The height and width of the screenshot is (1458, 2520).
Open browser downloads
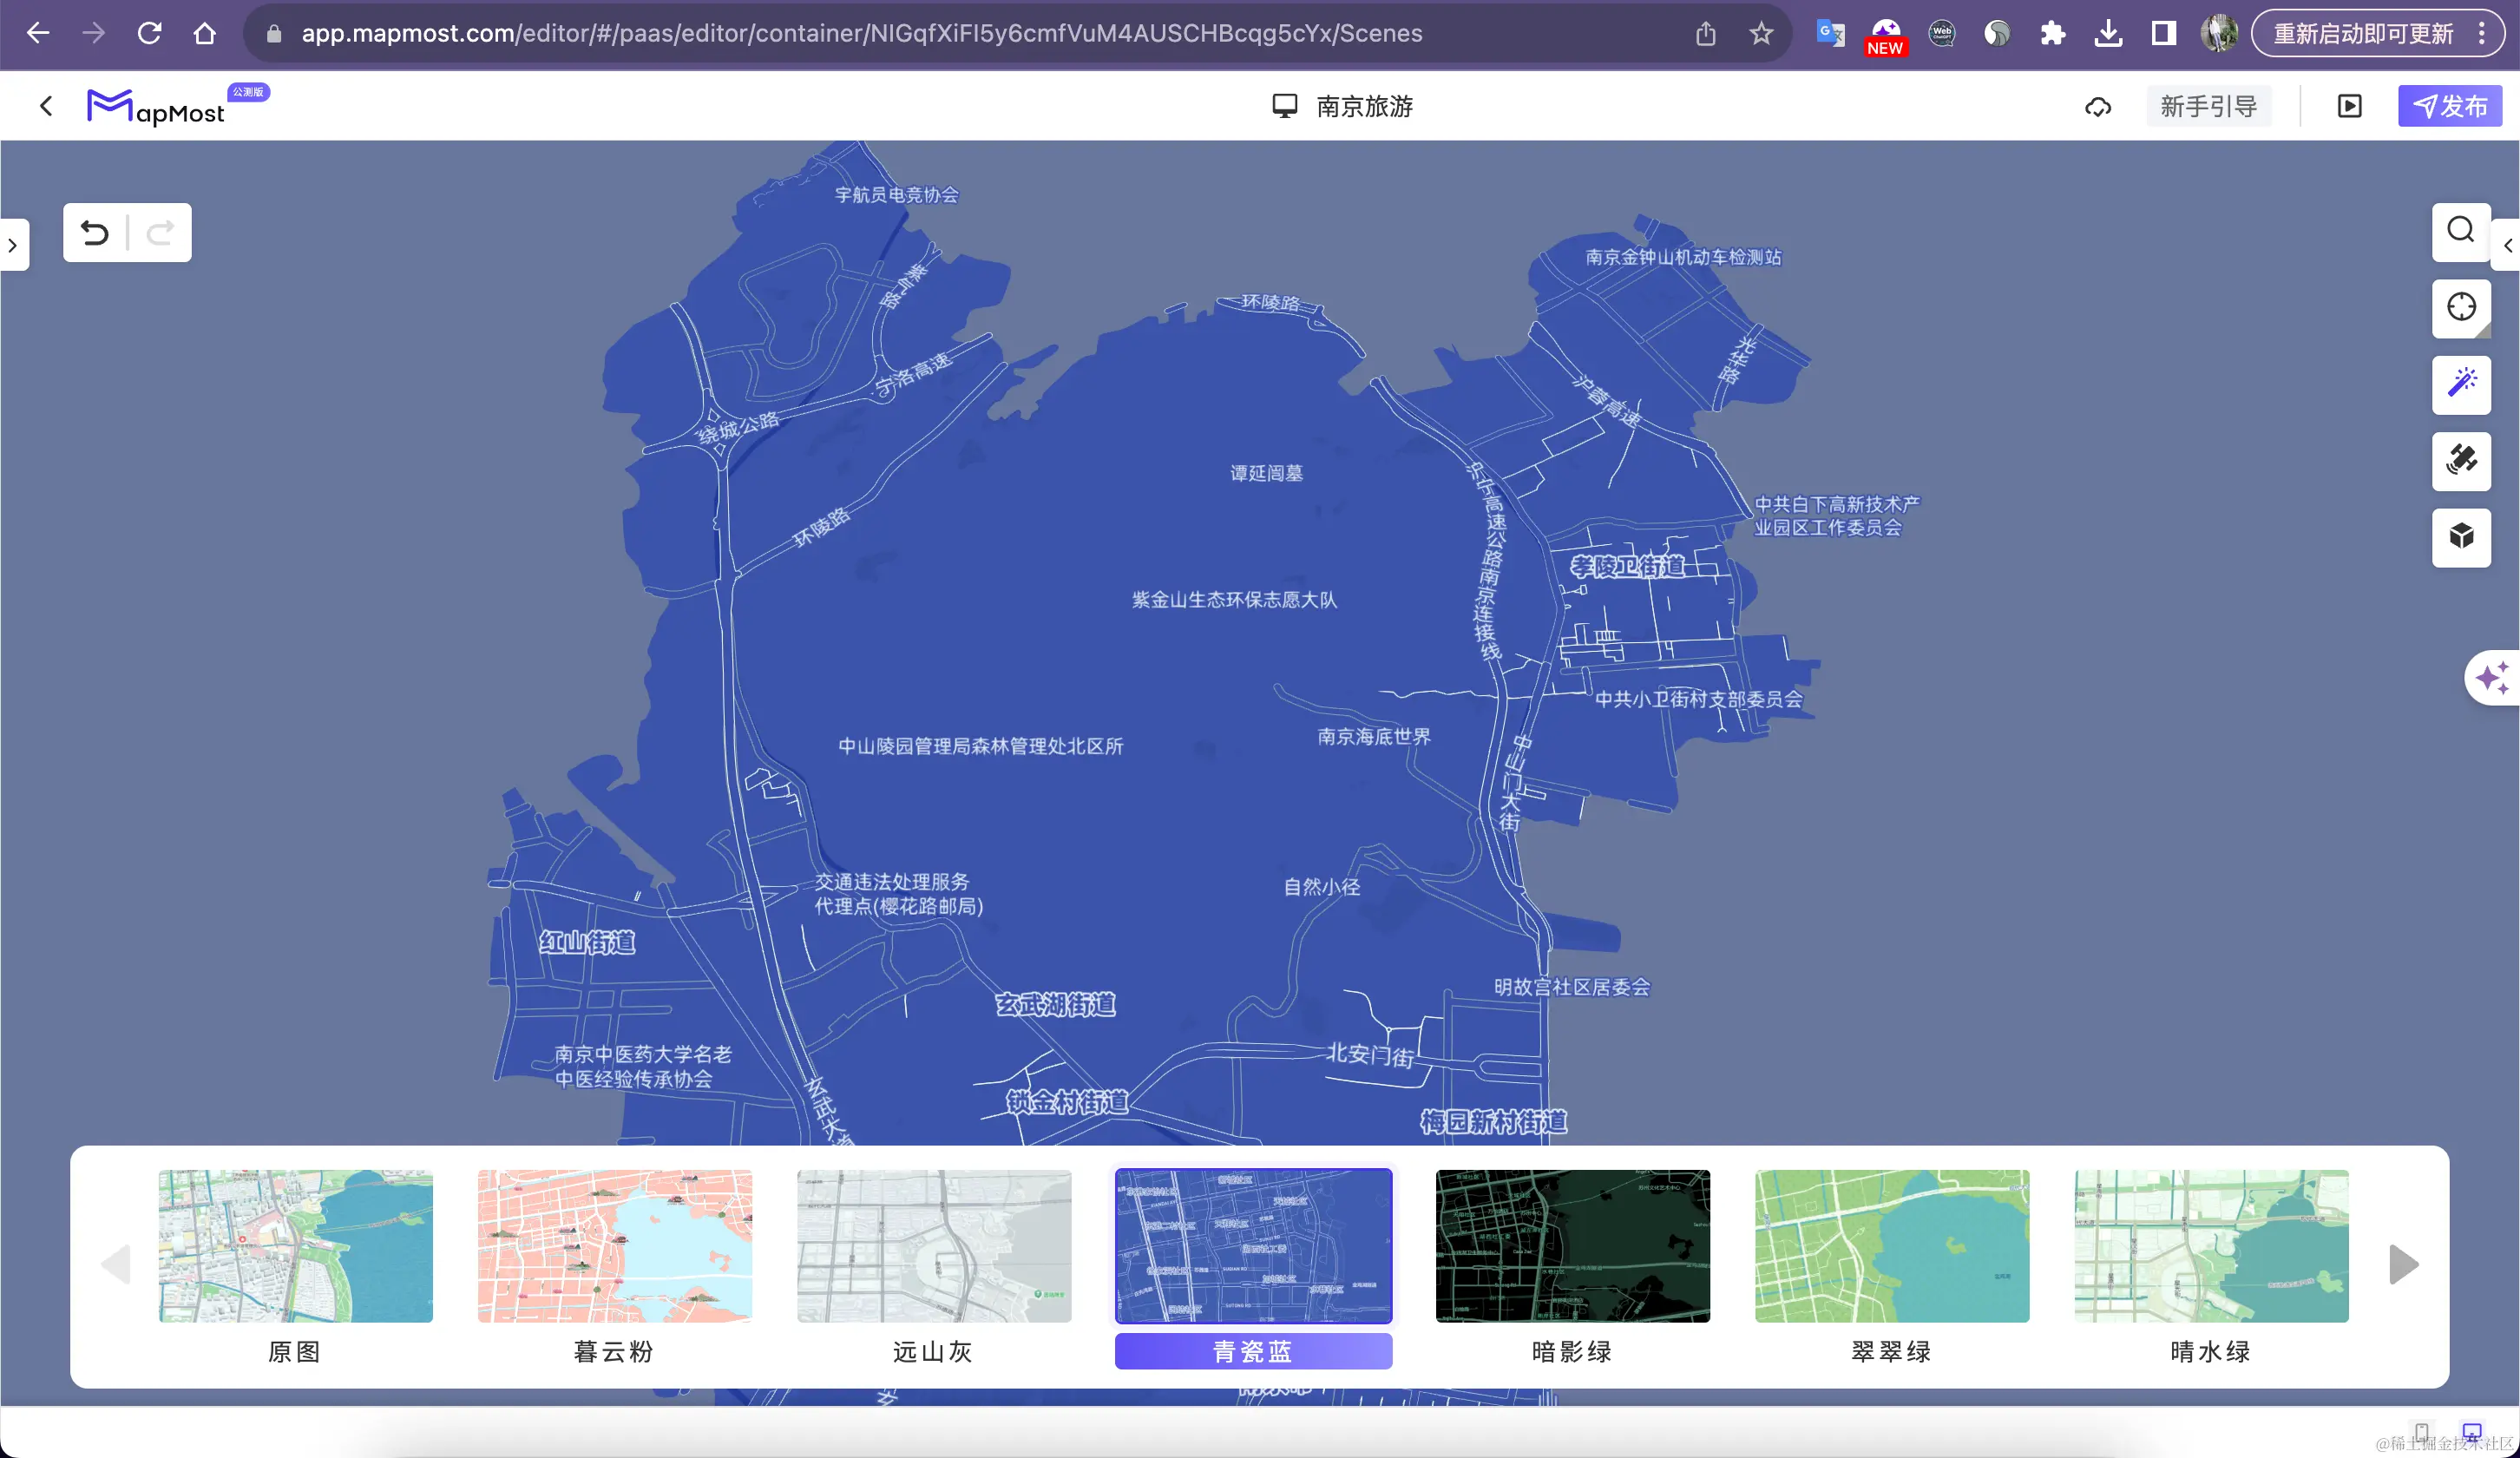click(2108, 34)
